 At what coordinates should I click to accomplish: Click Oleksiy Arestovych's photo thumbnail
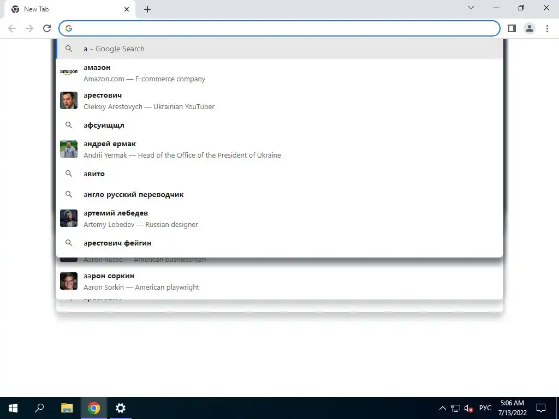69,100
